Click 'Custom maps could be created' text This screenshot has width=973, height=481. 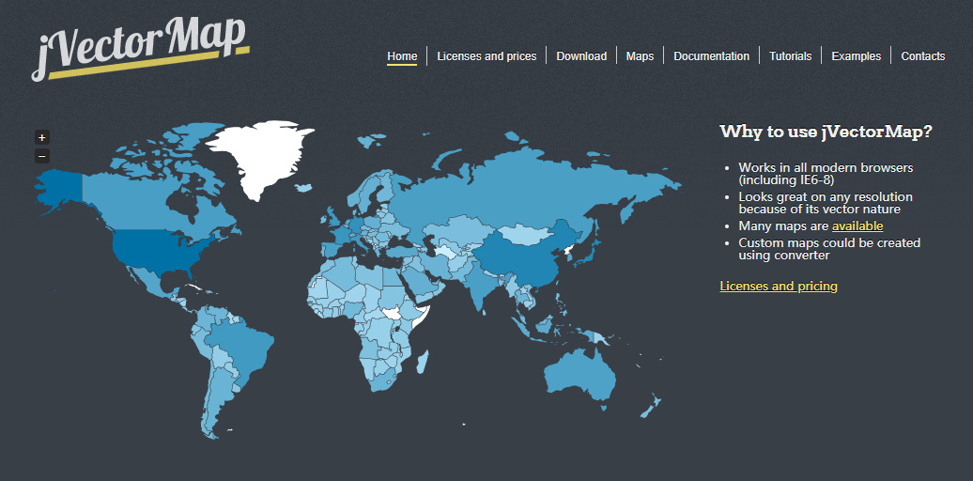(x=829, y=242)
